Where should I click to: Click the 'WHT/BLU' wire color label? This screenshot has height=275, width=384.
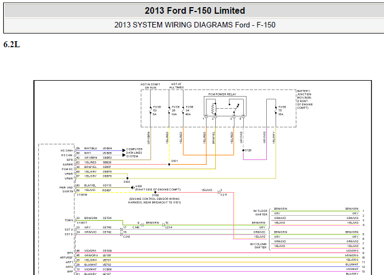click(90, 148)
